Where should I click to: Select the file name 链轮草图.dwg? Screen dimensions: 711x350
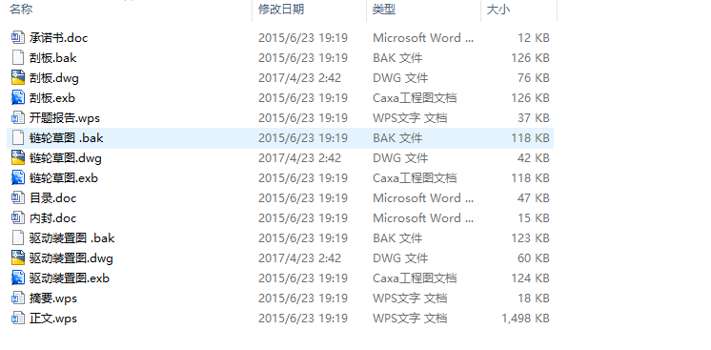pos(66,157)
